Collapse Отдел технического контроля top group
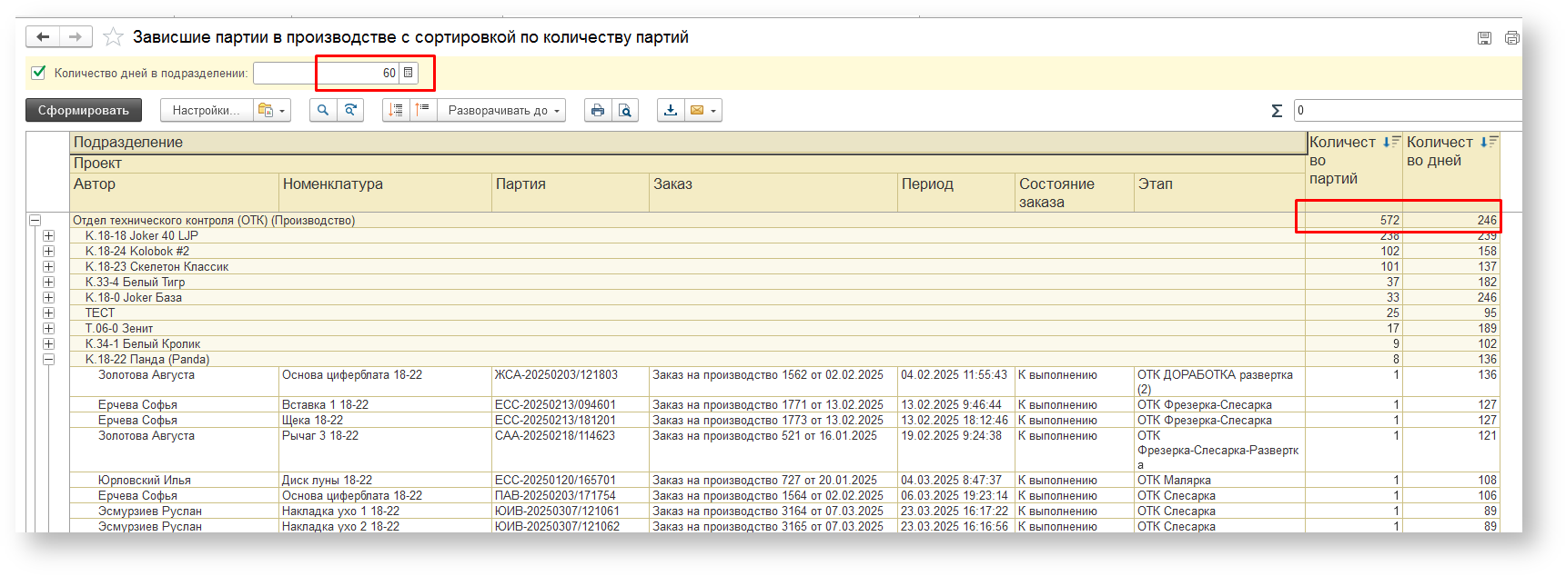 click(x=35, y=221)
